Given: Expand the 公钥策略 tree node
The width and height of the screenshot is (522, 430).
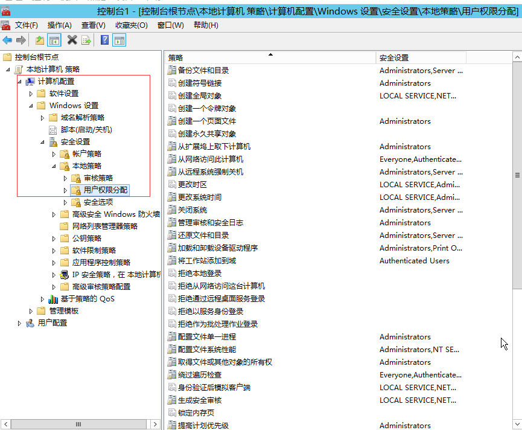Looking at the screenshot, I should pyautogui.click(x=54, y=239).
